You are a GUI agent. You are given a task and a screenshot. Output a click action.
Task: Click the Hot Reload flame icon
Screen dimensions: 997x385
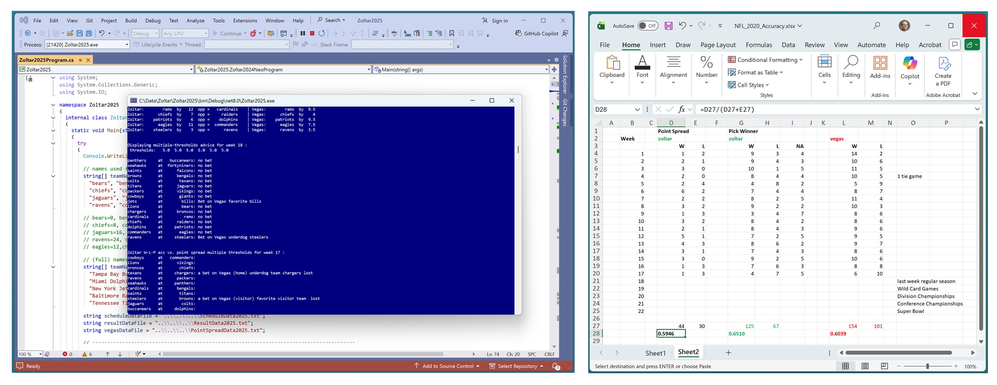(253, 33)
